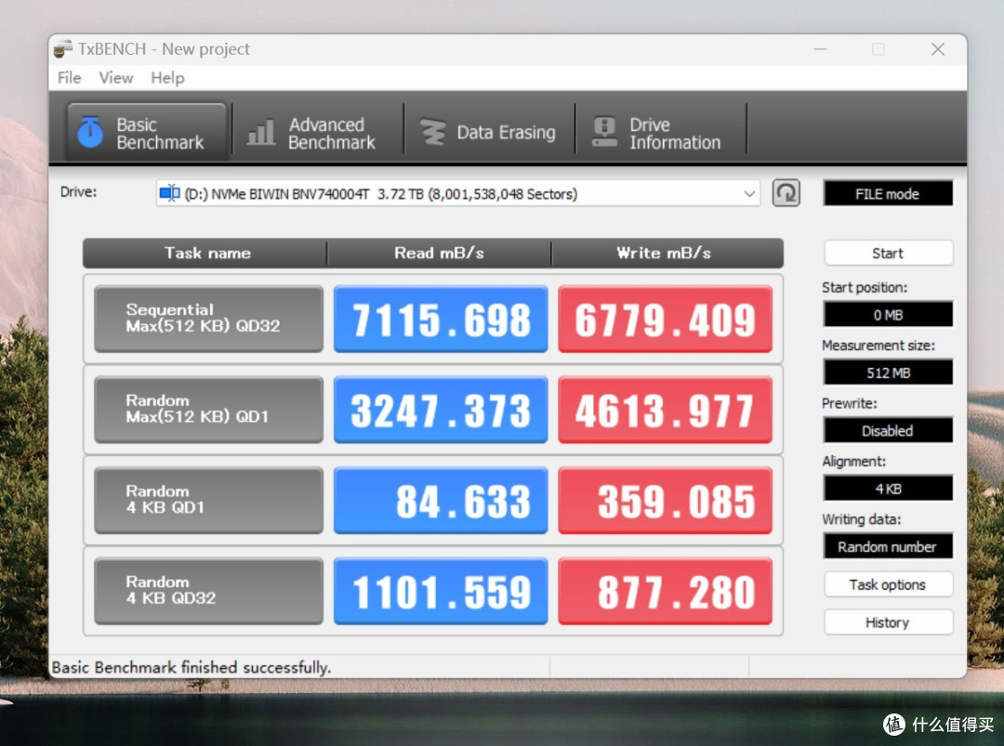Click the drive icon beside (D:) NVMe BIWIN
The height and width of the screenshot is (746, 1004).
coord(170,192)
